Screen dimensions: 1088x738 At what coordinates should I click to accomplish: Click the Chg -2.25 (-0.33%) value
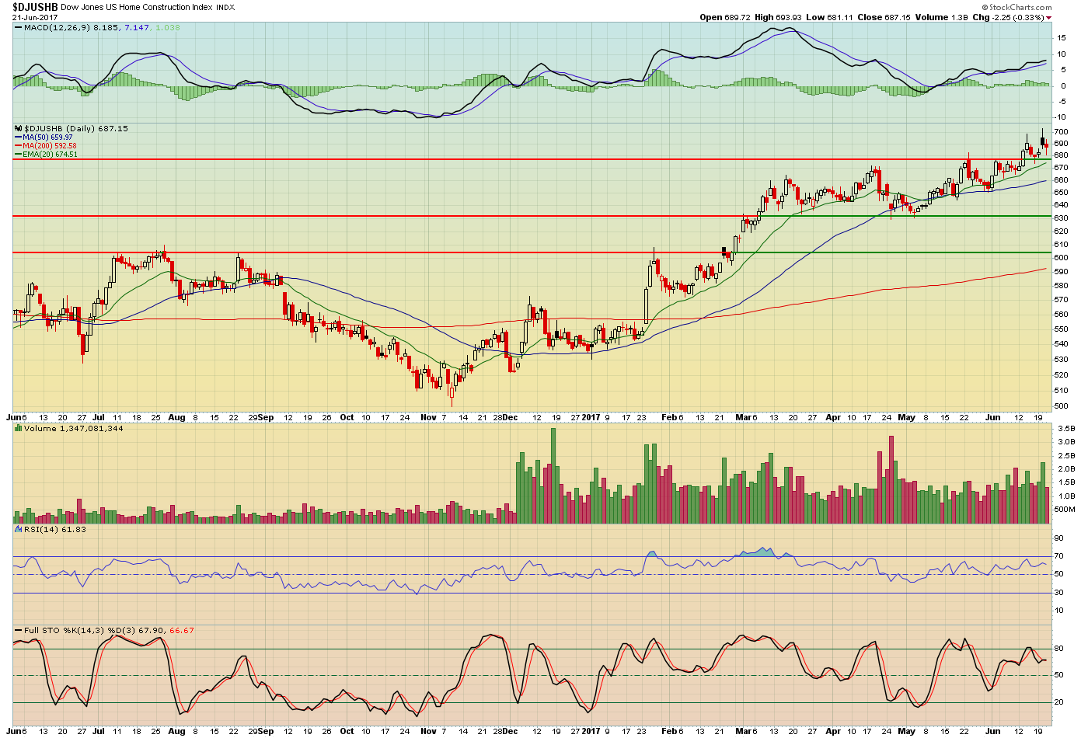1008,17
